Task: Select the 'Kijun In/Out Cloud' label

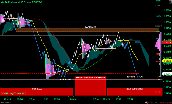Action: point(135,89)
